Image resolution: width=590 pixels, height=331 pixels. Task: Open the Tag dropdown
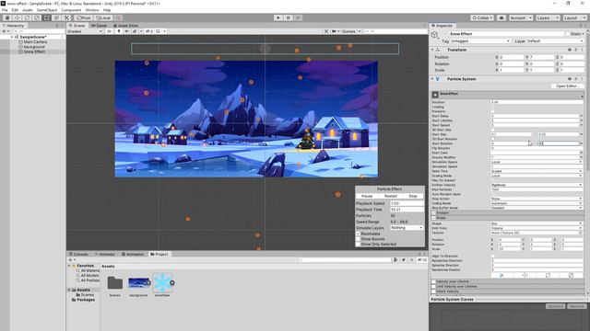[480, 40]
